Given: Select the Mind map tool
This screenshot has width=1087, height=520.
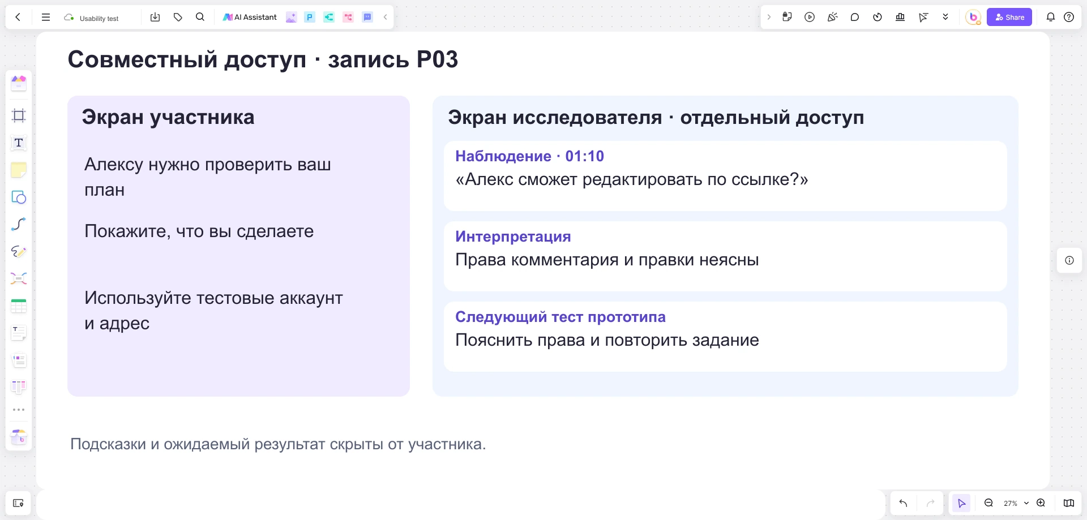Looking at the screenshot, I should (x=19, y=278).
